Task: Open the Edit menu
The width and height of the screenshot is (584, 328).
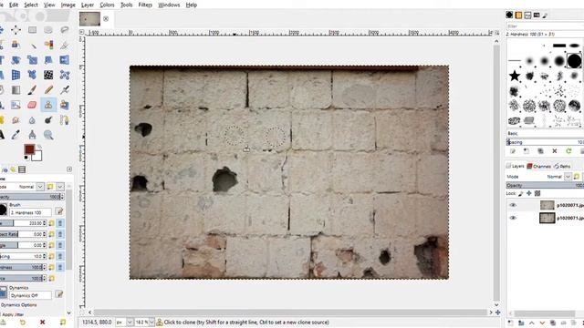Action: (14, 5)
